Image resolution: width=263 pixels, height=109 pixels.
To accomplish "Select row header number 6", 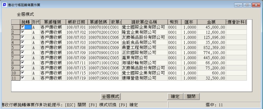I will [x=16, y=53].
